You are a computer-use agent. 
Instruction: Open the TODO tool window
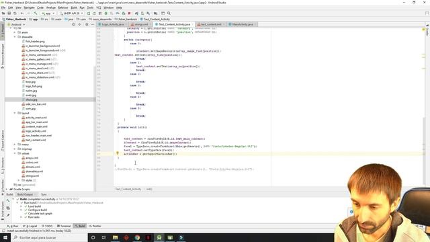pos(47,226)
